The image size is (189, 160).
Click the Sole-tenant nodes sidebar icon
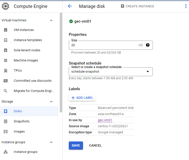coord(6,50)
